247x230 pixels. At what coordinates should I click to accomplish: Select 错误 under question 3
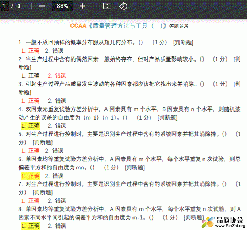click(57, 101)
